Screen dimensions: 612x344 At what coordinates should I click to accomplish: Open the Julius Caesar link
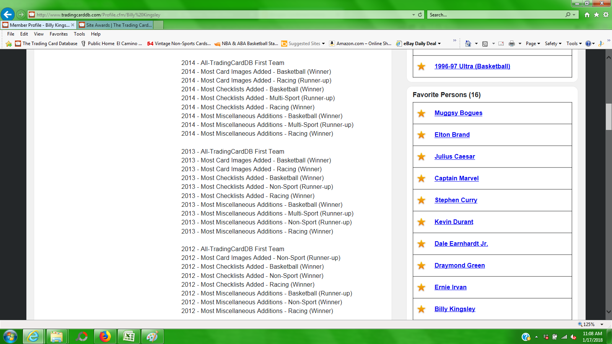[x=455, y=157]
